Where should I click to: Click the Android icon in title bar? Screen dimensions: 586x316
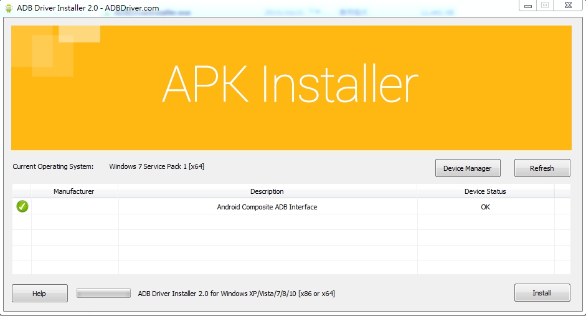tap(9, 8)
